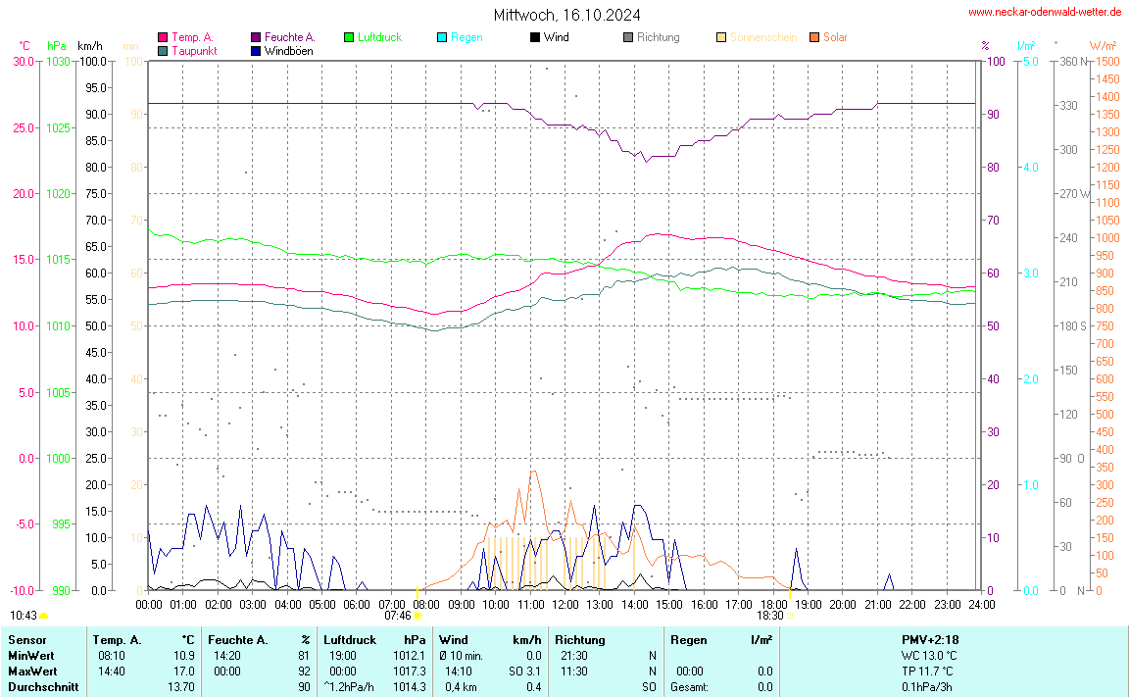Select the black Wind legend marker
1129x697 pixels.
[535, 37]
